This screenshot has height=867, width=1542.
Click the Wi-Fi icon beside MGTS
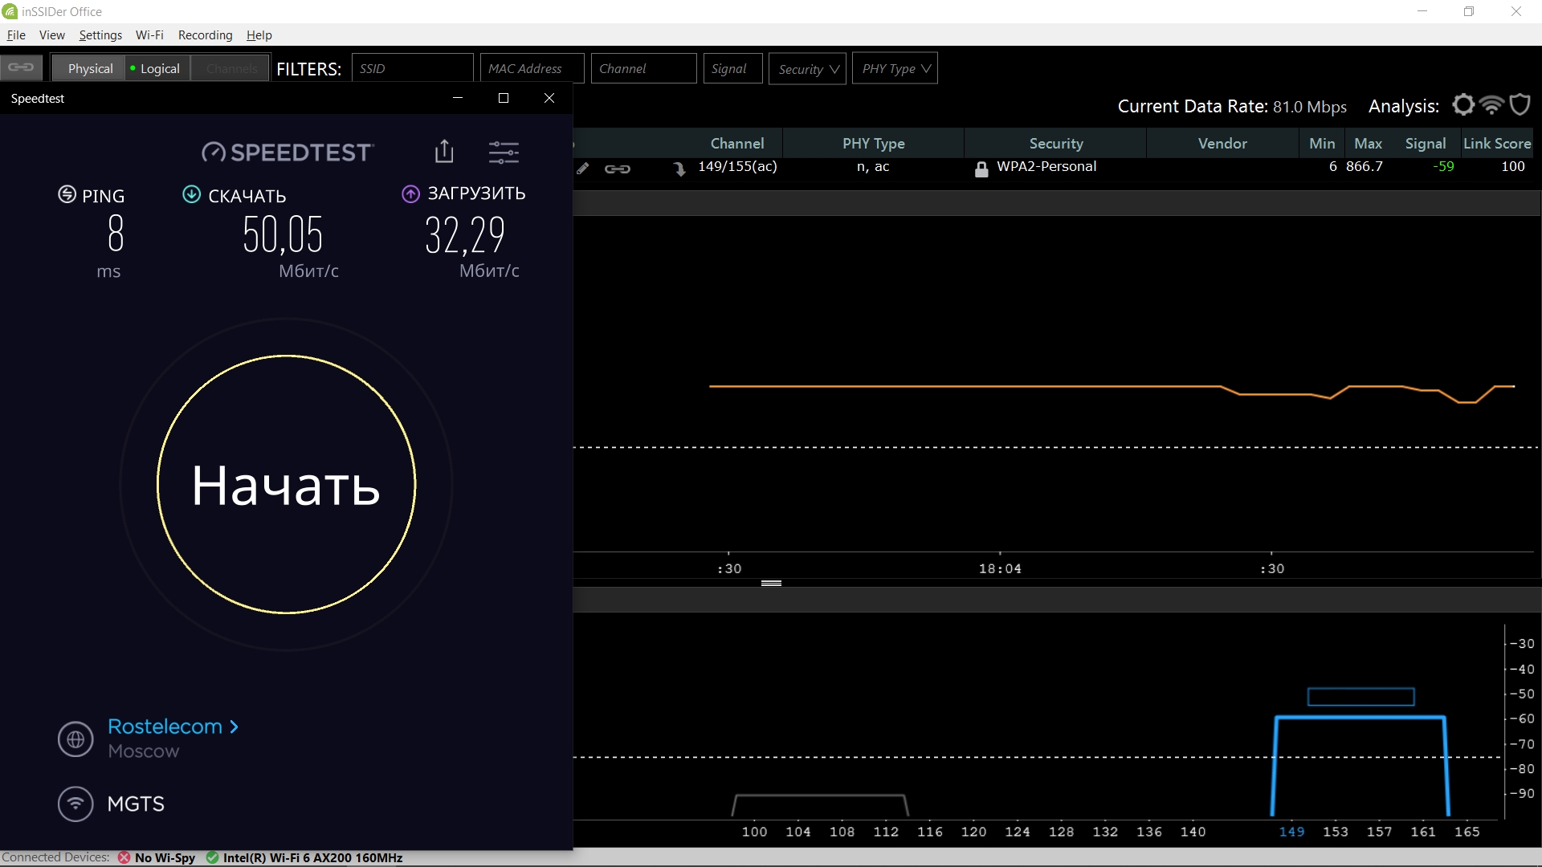click(75, 803)
